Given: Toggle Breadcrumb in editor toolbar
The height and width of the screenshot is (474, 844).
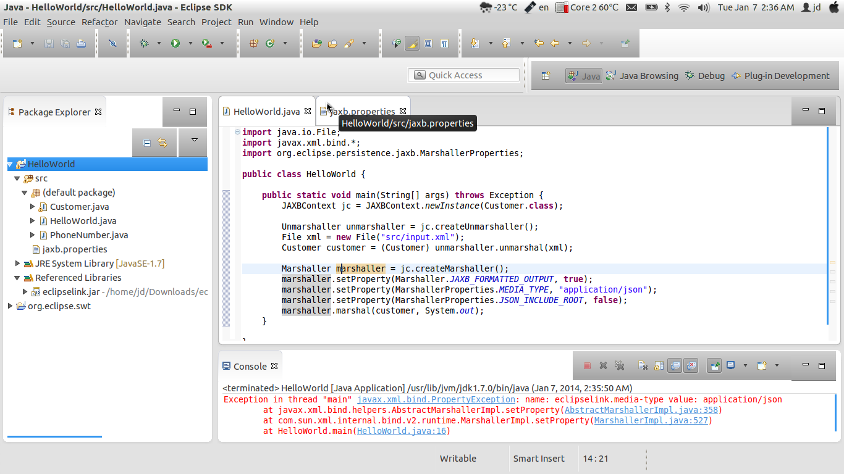Looking at the screenshot, I should 396,43.
